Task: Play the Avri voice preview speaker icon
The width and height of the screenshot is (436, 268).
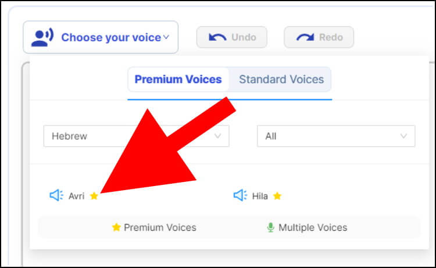Action: point(56,195)
